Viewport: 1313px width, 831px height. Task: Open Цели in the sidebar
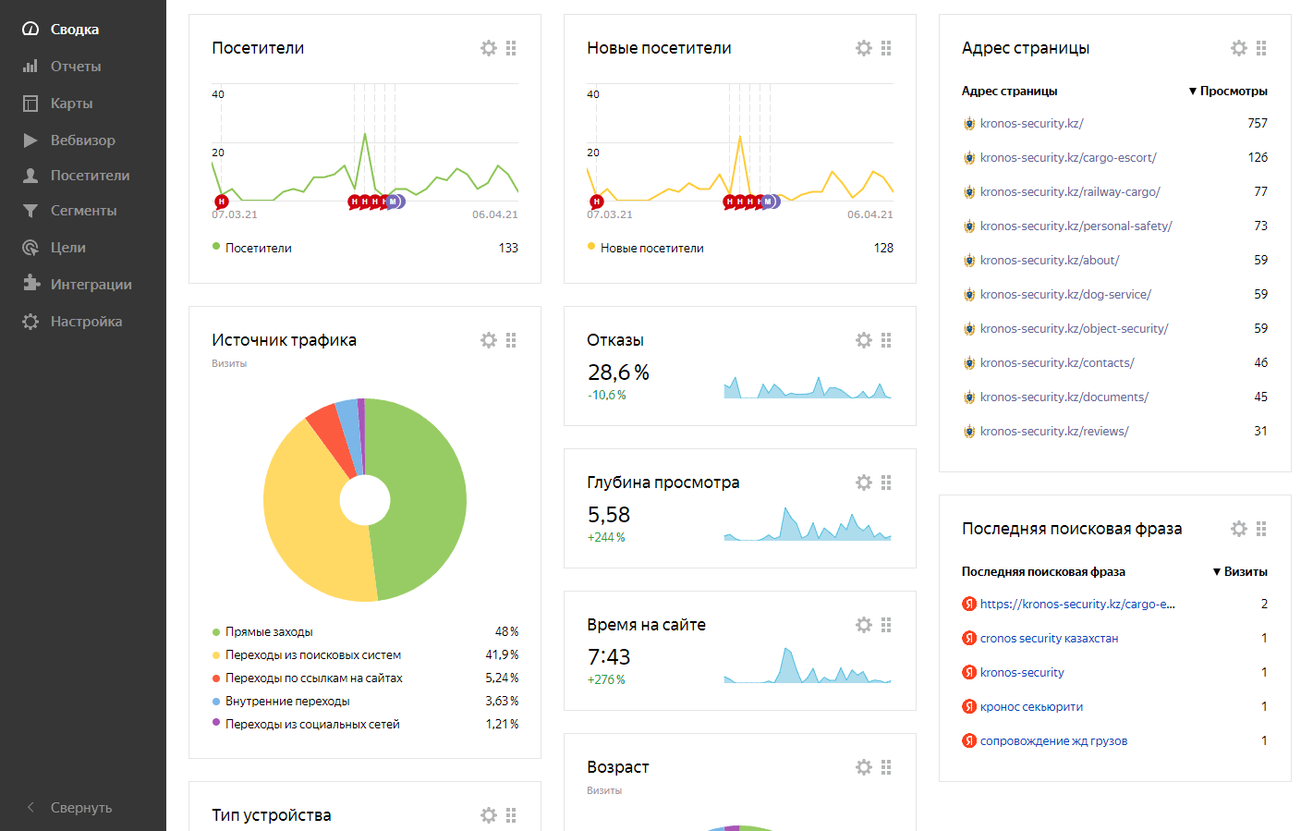[67, 248]
